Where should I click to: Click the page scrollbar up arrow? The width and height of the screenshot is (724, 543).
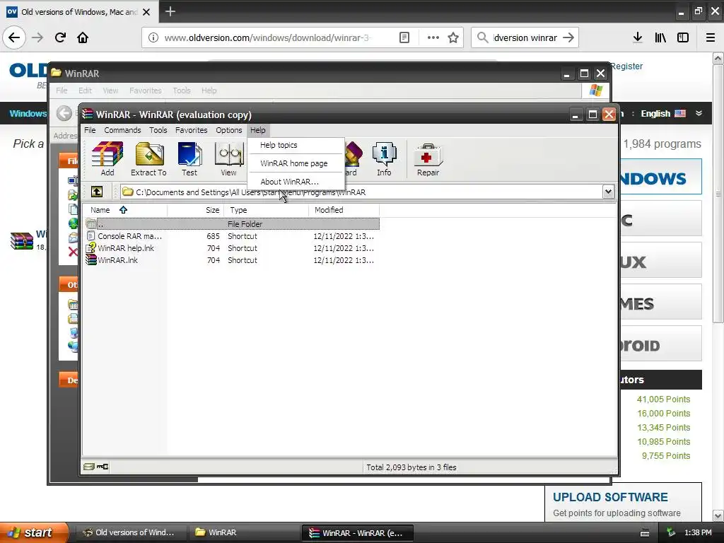coord(718,58)
